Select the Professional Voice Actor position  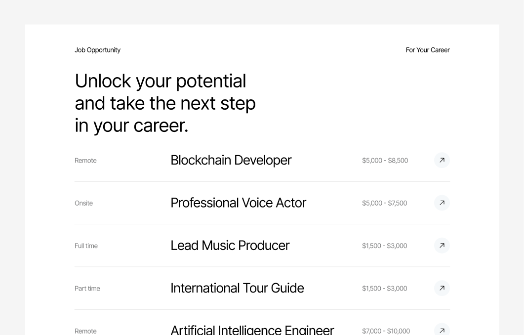point(238,203)
